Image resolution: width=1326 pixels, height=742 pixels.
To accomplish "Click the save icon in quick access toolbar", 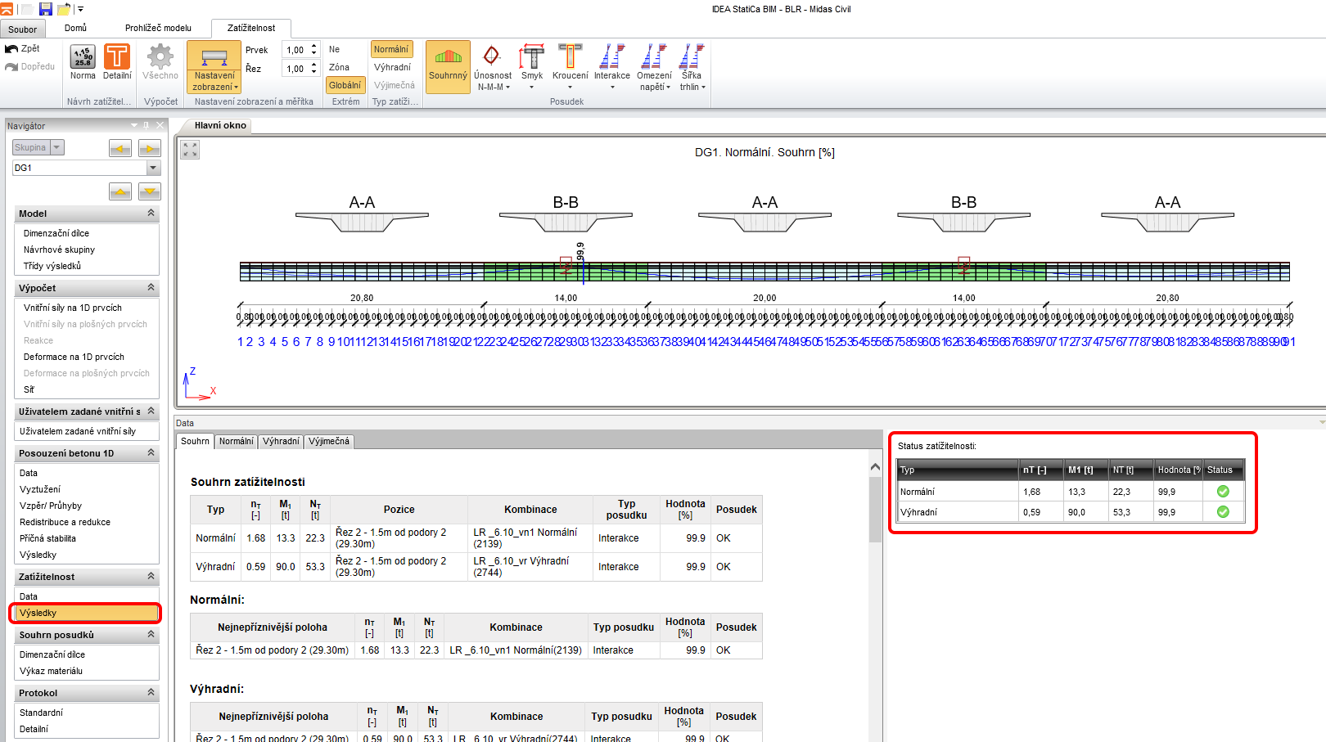I will (x=46, y=9).
